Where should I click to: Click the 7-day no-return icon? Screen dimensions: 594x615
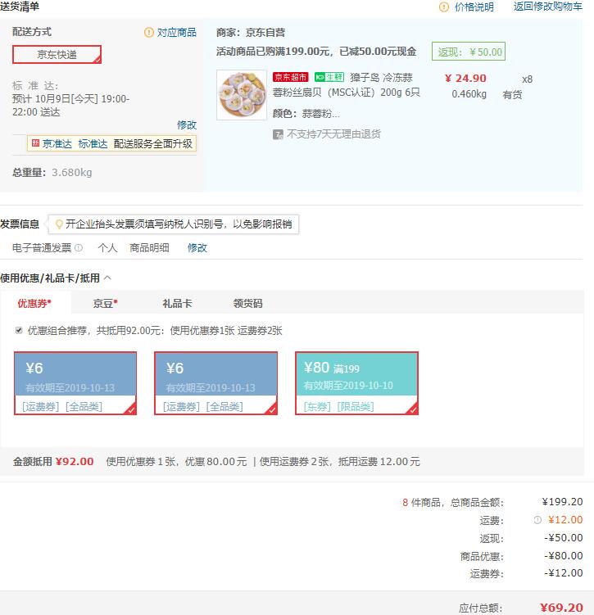click(278, 134)
